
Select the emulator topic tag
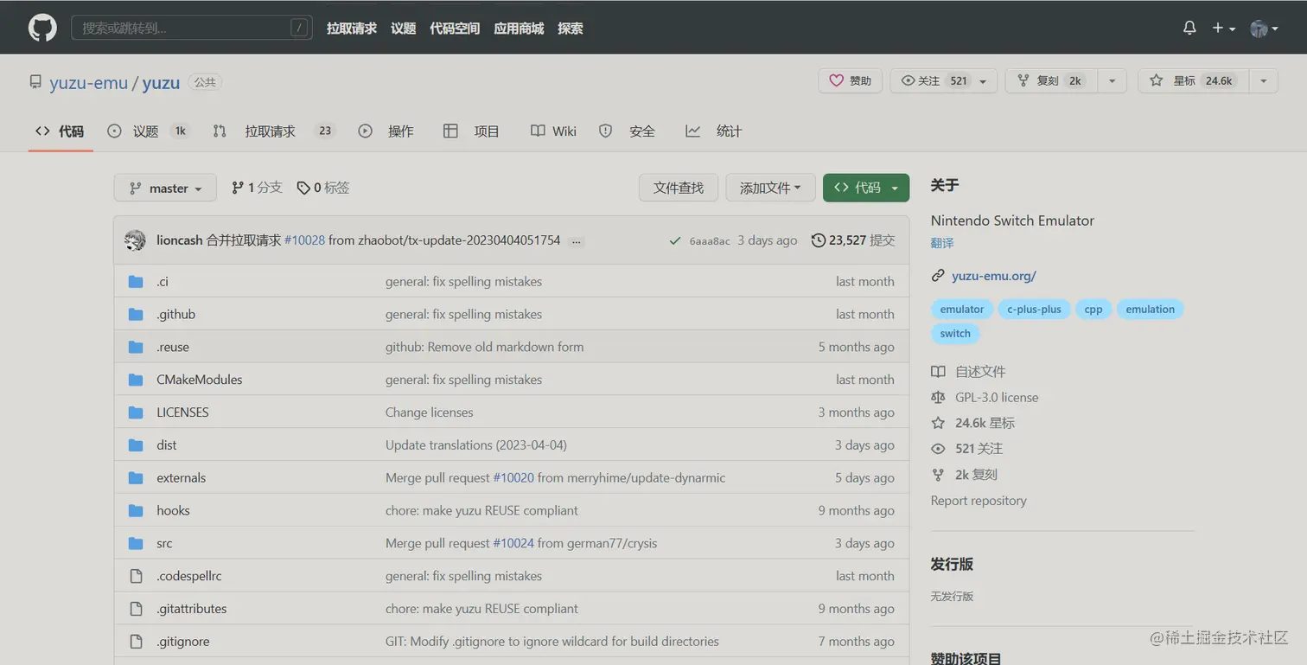962,310
